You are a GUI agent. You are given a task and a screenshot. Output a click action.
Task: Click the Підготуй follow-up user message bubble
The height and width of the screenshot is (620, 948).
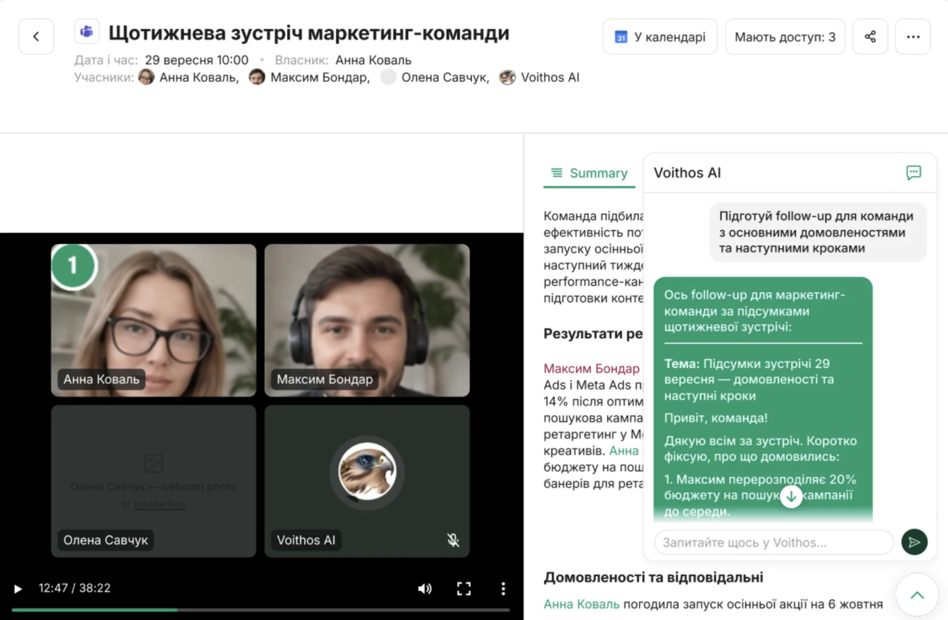[818, 232]
